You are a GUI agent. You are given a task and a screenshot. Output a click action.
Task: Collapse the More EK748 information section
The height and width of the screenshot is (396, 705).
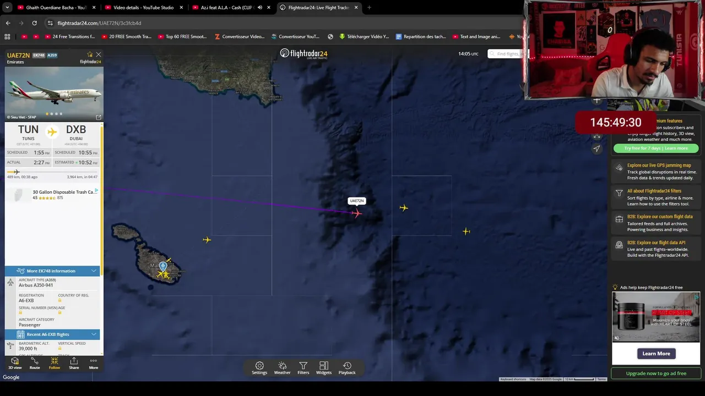(x=52, y=271)
